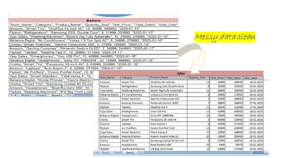Select the Tablets cell in After table
Image resolution: width=289 pixels, height=158 pixels.
[135, 107]
